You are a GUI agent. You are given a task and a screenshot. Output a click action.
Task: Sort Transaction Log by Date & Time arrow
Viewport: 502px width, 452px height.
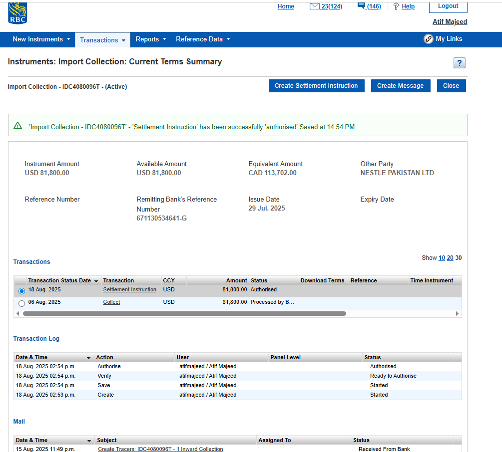[88, 358]
